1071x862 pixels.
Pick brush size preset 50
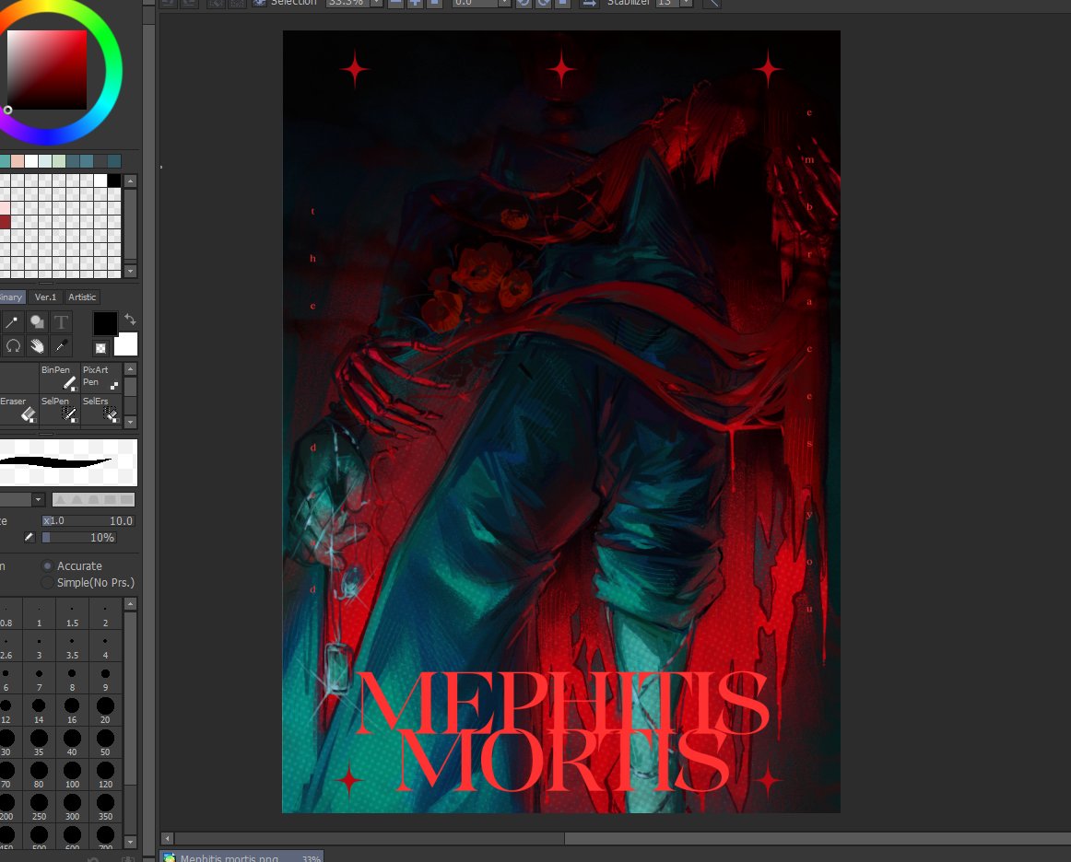(x=105, y=743)
